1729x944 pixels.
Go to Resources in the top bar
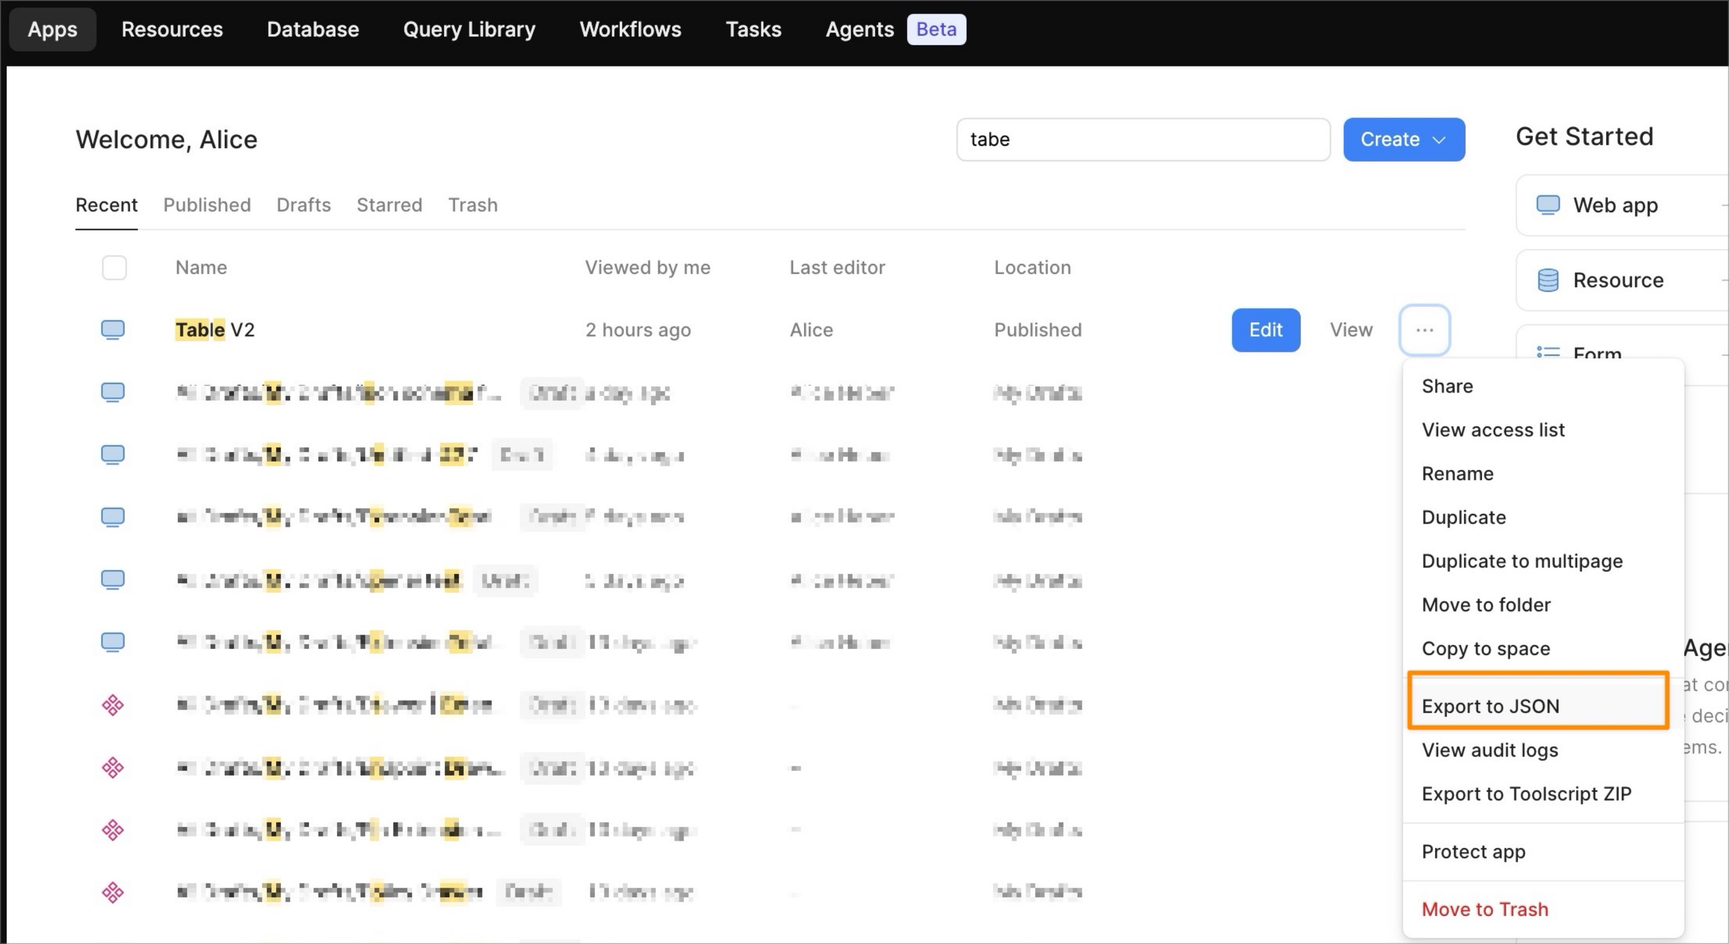[x=172, y=29]
